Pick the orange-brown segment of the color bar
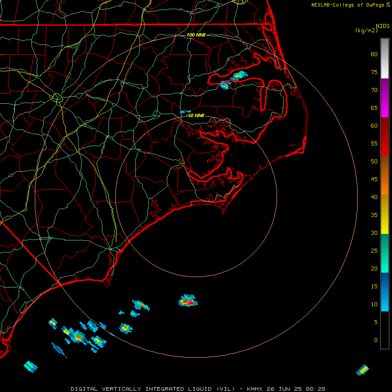 pos(385,175)
